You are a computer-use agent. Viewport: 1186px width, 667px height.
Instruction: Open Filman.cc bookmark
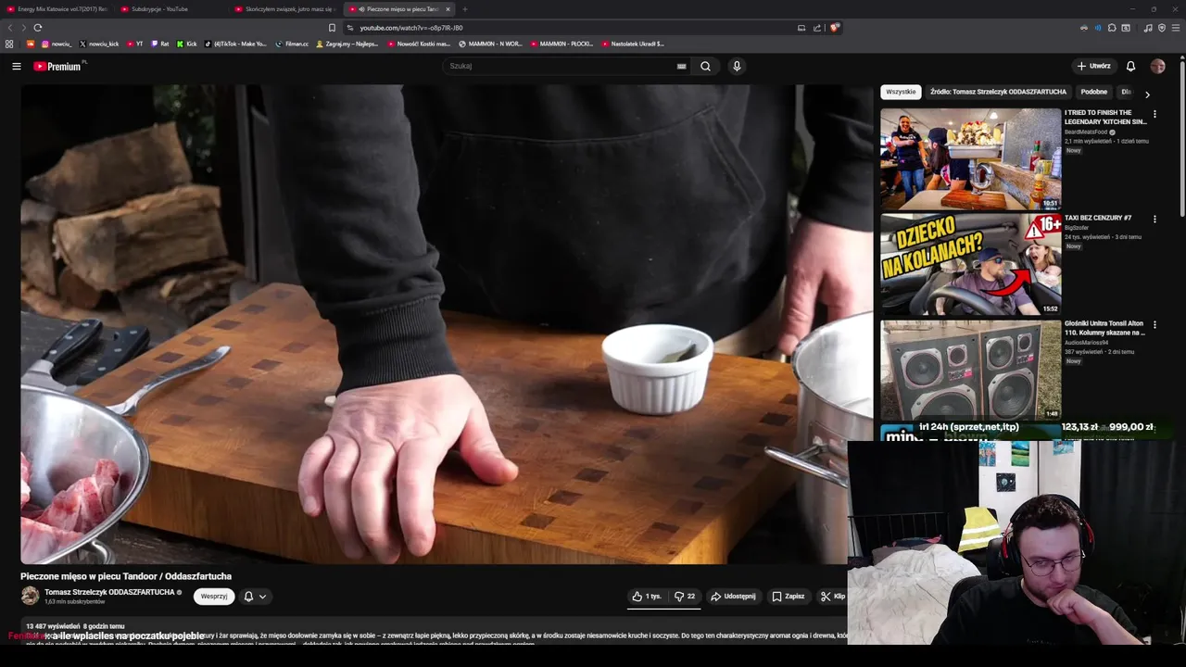(x=292, y=44)
